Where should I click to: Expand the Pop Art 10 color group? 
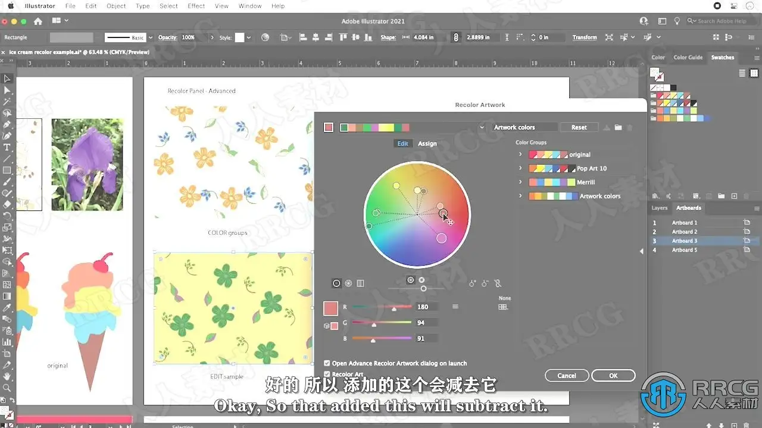click(520, 168)
